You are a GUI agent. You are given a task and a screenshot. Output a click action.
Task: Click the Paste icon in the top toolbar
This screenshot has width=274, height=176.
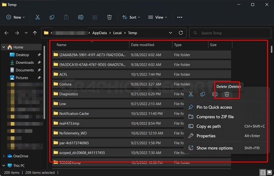click(66, 17)
